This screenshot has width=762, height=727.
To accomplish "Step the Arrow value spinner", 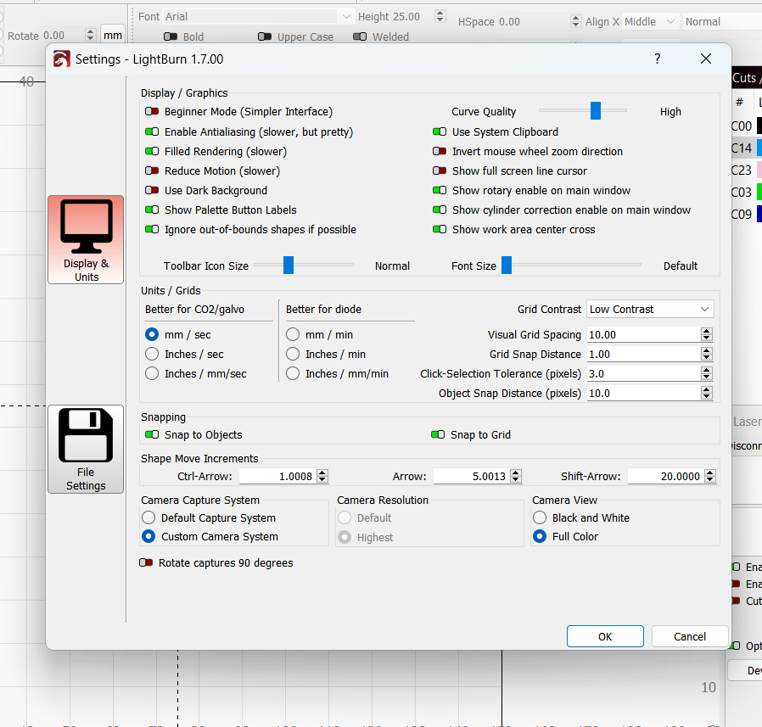I will (x=516, y=476).
